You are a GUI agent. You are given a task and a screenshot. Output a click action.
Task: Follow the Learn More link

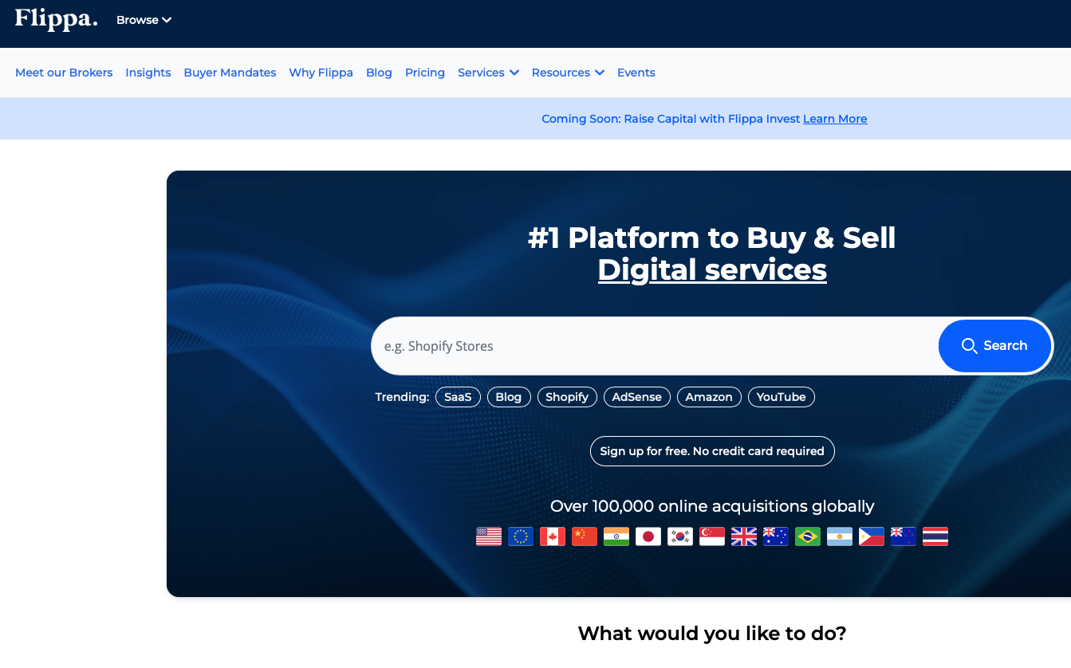point(835,119)
